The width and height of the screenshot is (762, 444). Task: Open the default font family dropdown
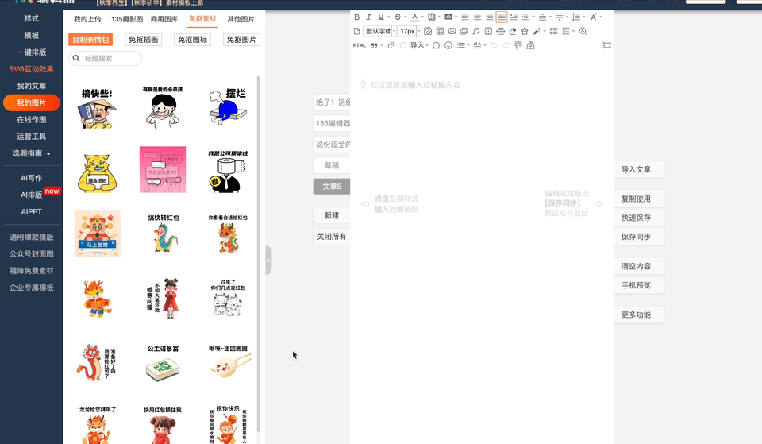[x=379, y=31]
